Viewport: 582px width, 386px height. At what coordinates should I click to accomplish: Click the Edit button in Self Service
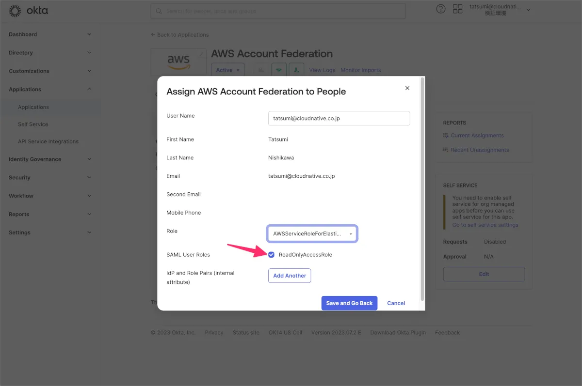484,274
